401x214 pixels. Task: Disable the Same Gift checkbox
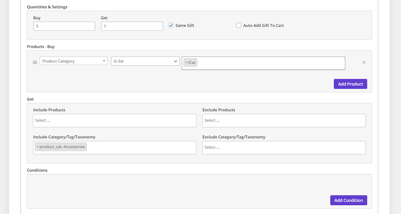(x=171, y=25)
